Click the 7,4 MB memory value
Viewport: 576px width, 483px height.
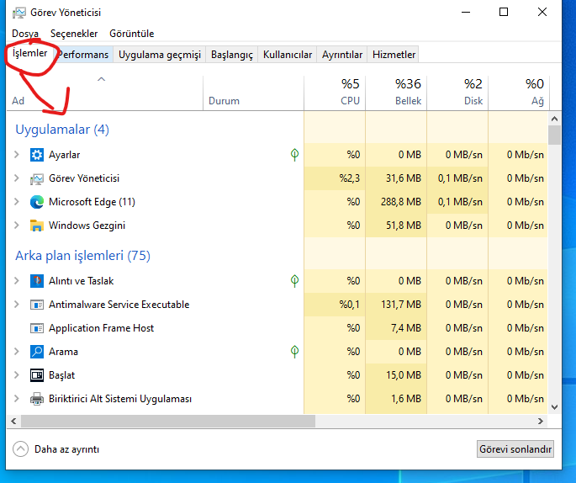(406, 328)
